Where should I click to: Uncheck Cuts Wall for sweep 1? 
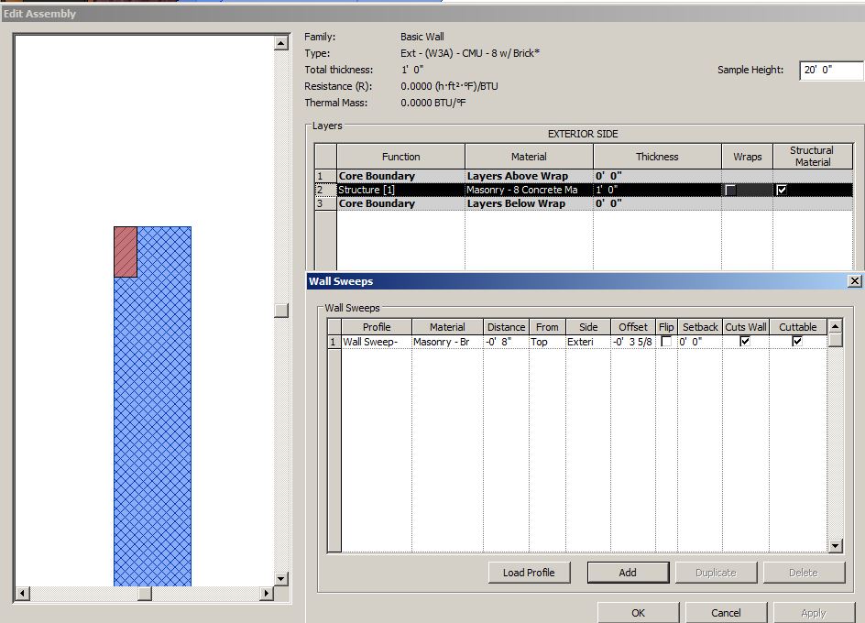click(x=745, y=342)
